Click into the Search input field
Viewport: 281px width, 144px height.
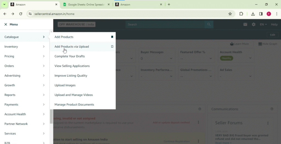click(x=165, y=24)
